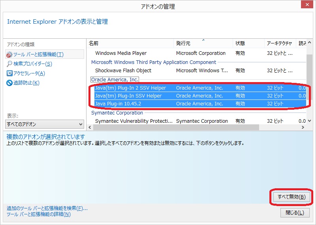Image resolution: width=316 pixels, height=225 pixels.
Task: Select Java(tm) Plug-In 2 SSV Helper row
Action: tap(200, 88)
